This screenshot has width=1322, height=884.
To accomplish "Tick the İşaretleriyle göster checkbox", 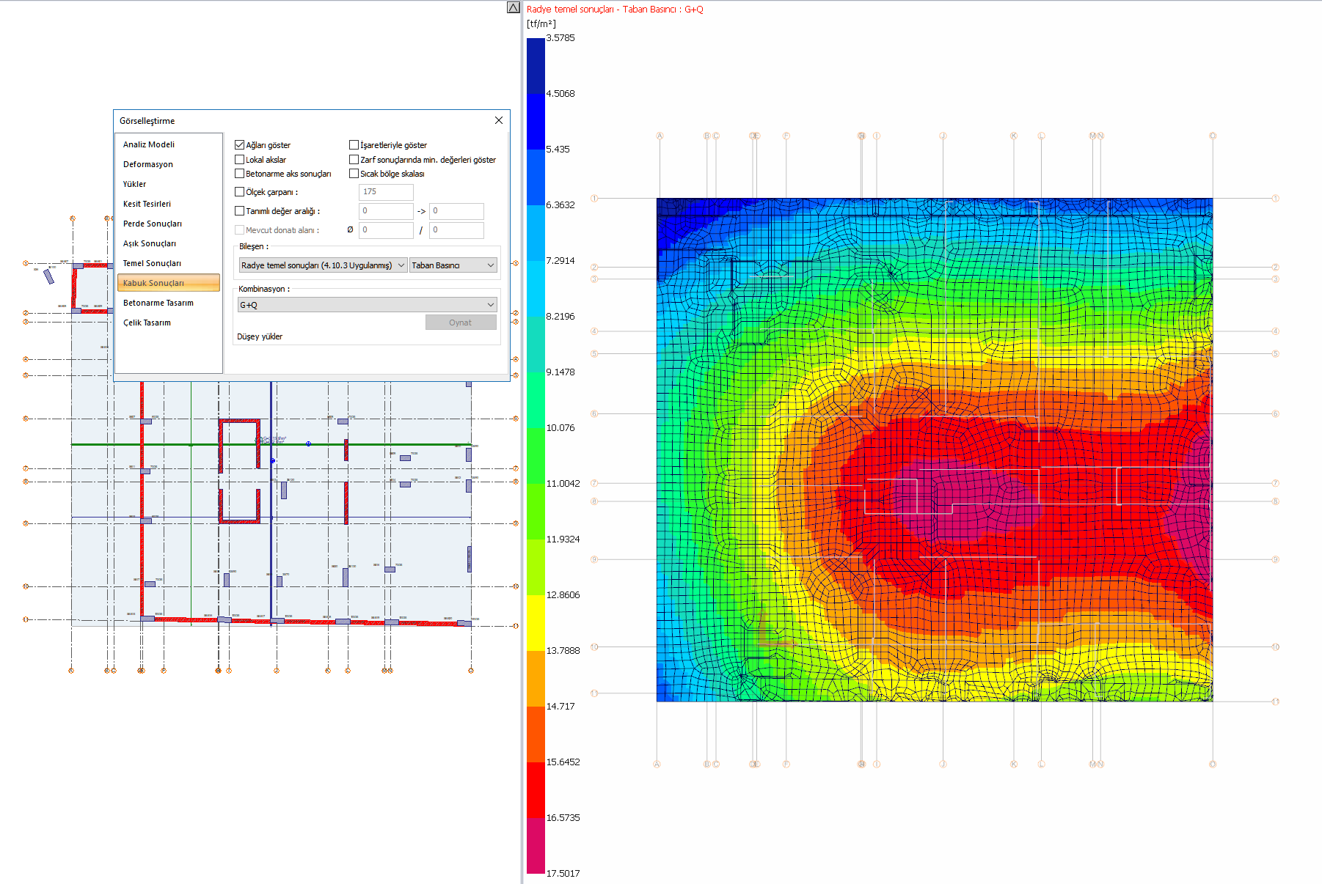I will tap(354, 145).
